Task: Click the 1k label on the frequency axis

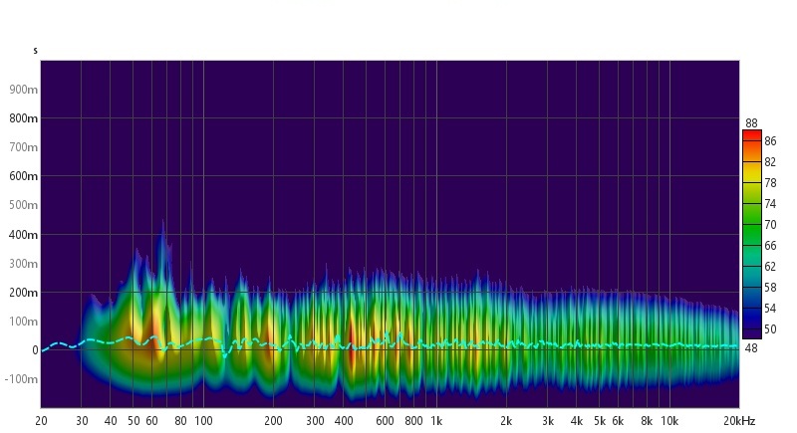Action: (x=435, y=421)
